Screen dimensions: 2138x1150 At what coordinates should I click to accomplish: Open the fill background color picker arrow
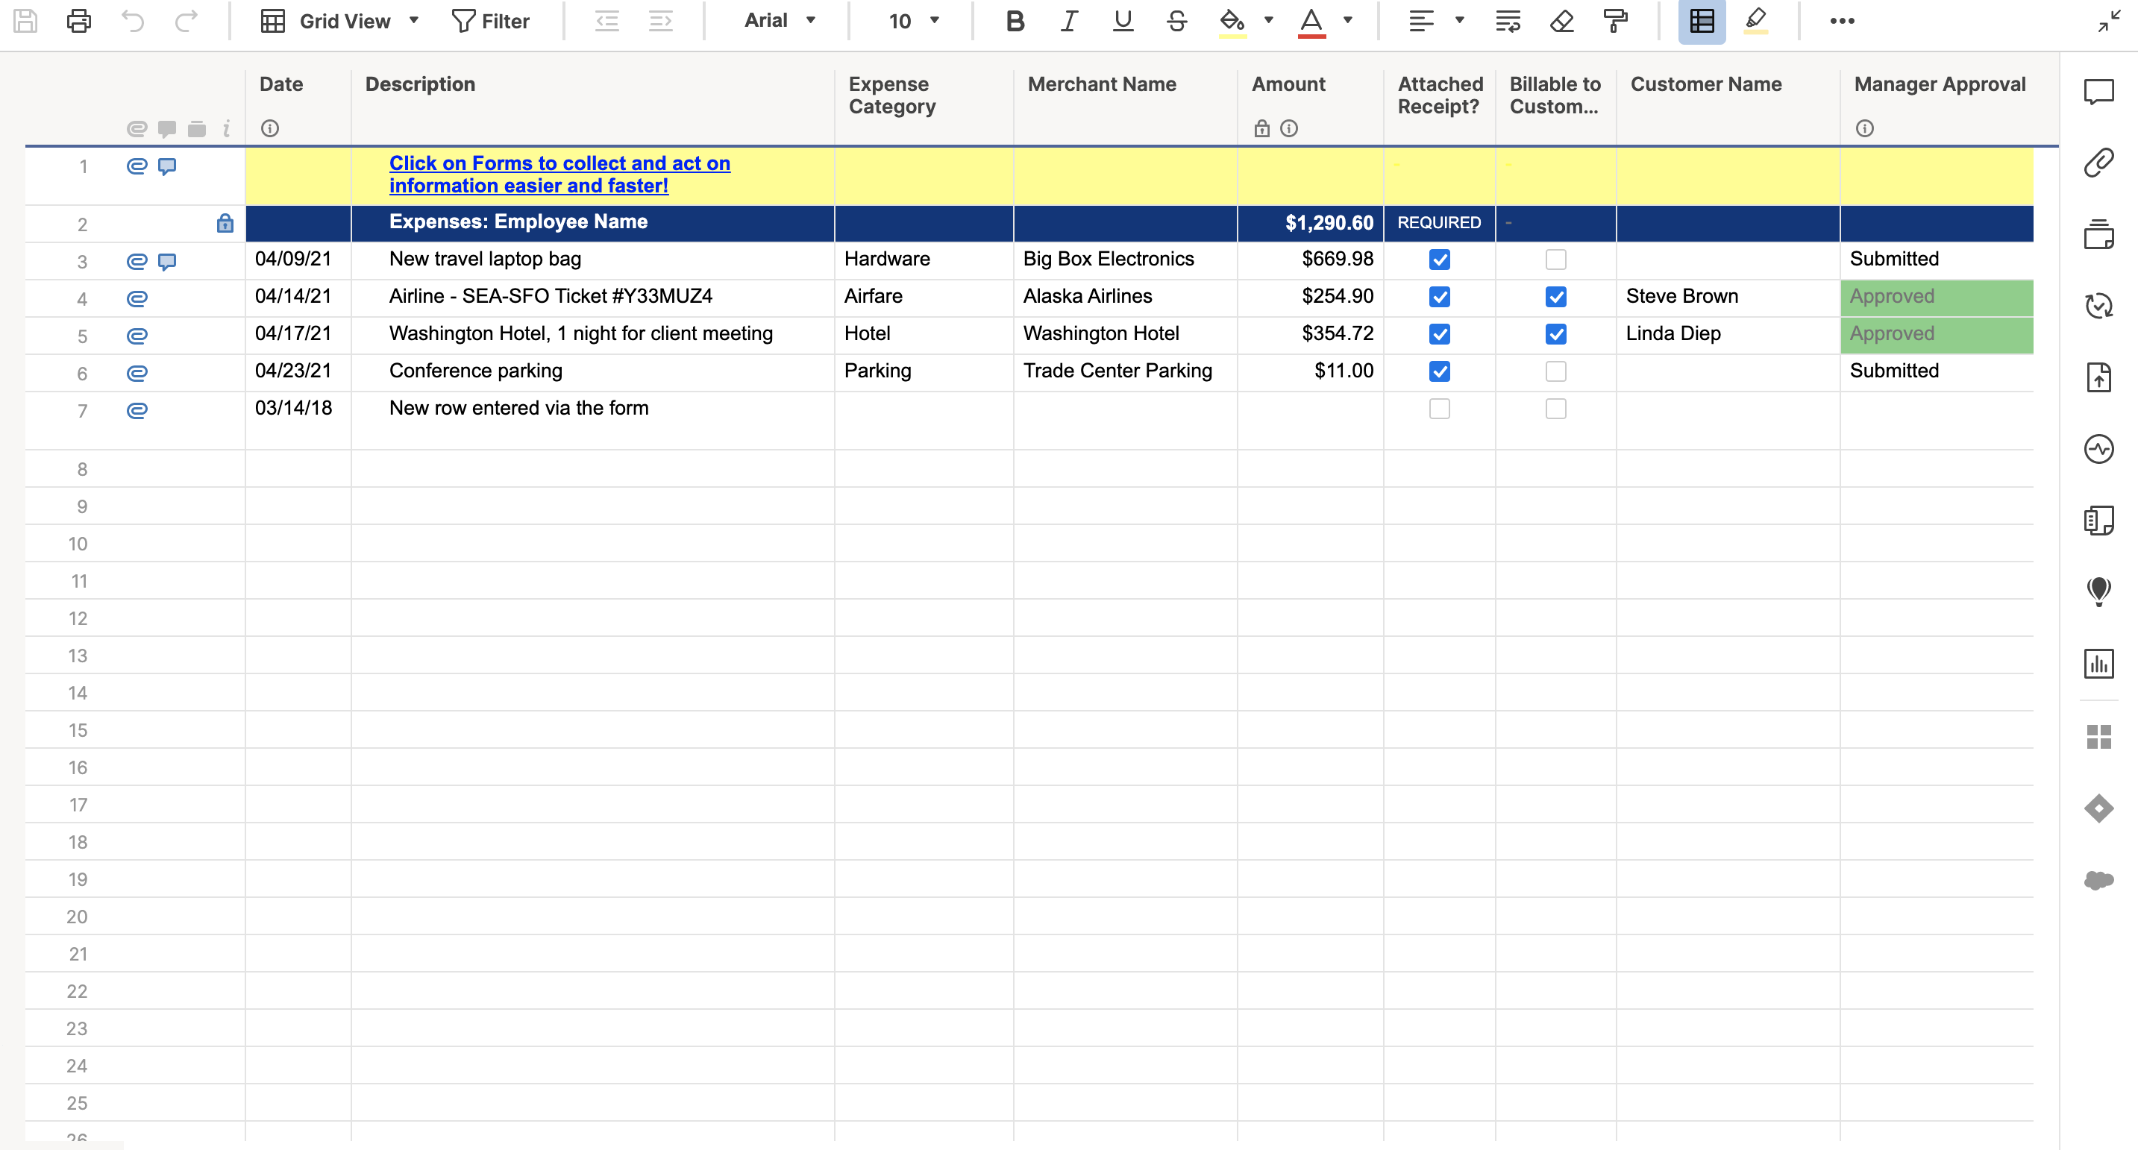[x=1268, y=21]
